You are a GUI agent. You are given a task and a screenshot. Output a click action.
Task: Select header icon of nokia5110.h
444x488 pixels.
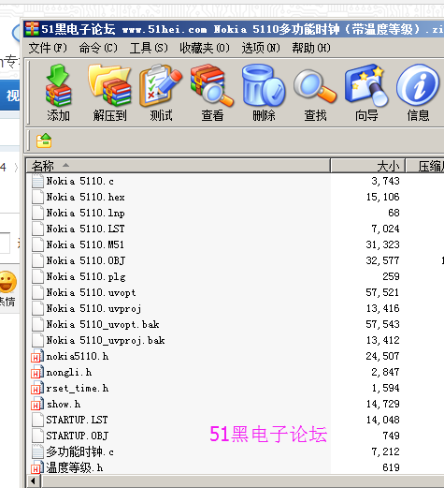(x=37, y=356)
